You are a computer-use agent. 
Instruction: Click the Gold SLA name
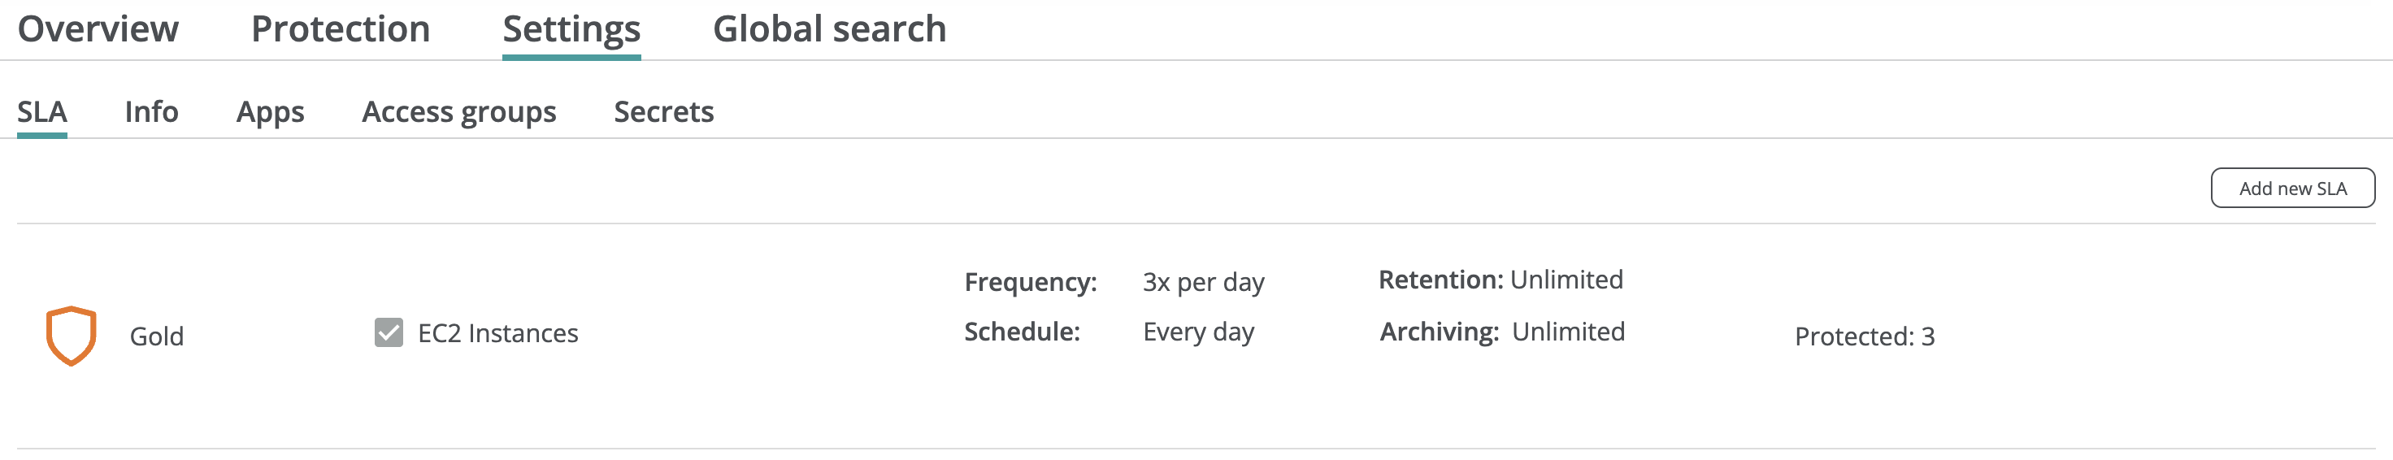coord(157,336)
